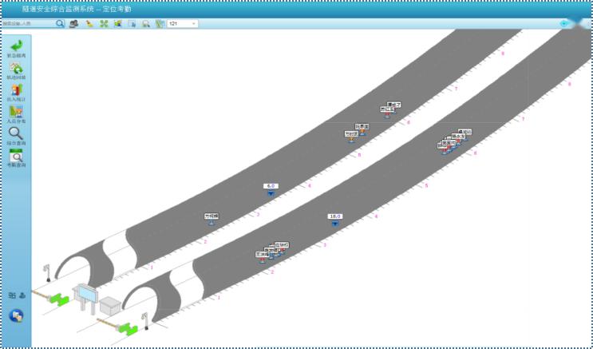Click the lamp post beside the lower tunnel entrance
This screenshot has height=349, width=593.
click(x=144, y=321)
